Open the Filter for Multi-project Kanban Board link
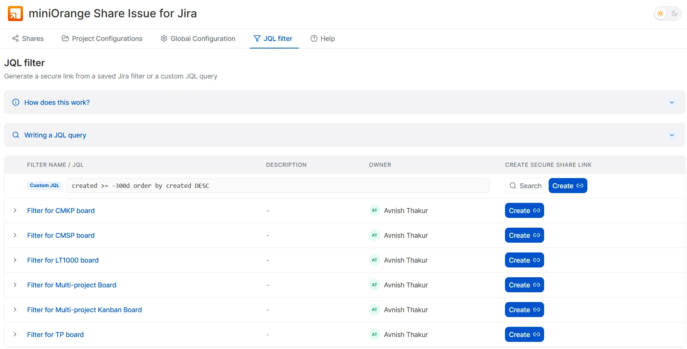This screenshot has height=349, width=687. click(x=85, y=310)
